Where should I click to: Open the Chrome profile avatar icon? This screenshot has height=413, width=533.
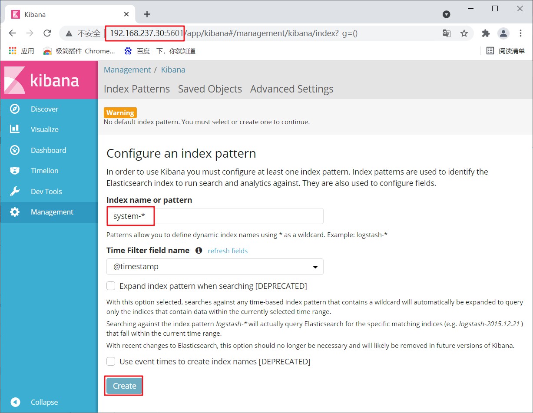503,33
